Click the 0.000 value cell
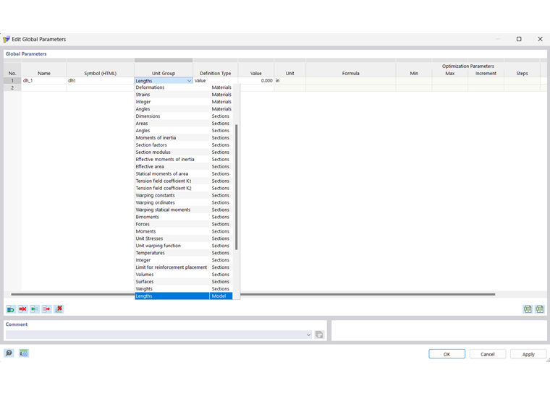Image resolution: width=550 pixels, height=396 pixels. tap(256, 80)
